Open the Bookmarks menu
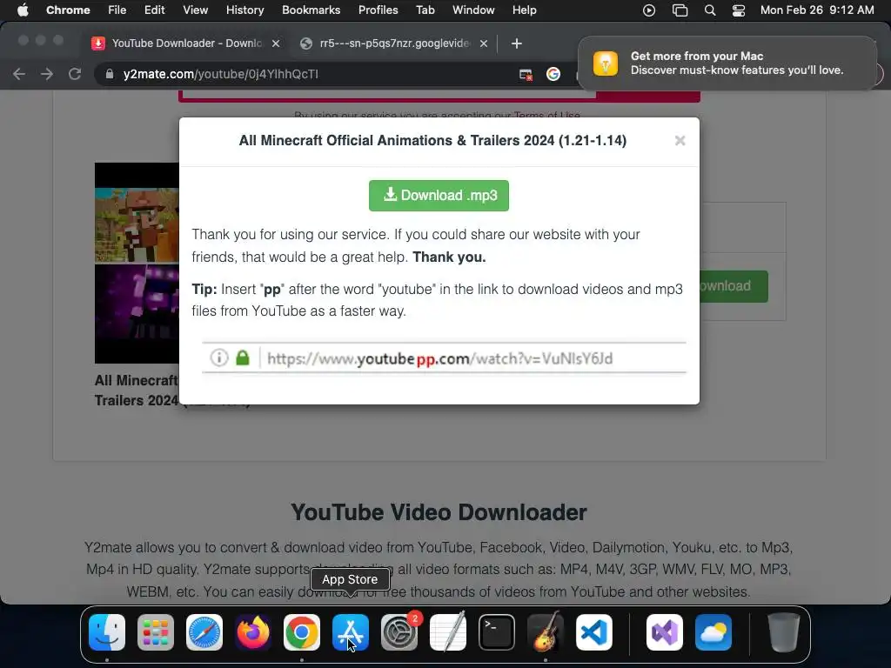The image size is (891, 668). tap(311, 10)
